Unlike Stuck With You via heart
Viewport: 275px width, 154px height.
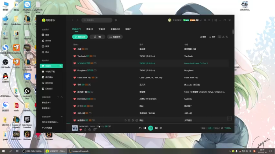pos(75,78)
